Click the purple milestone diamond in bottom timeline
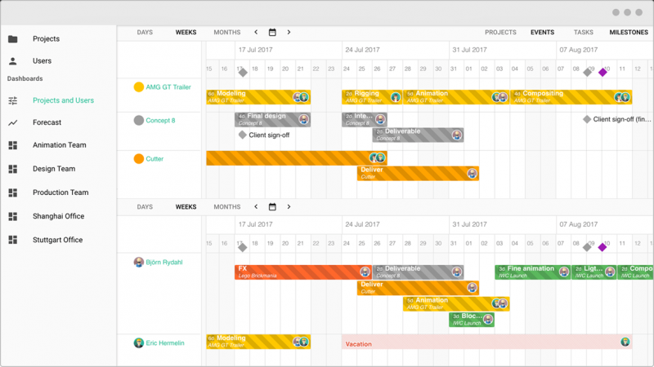This screenshot has height=367, width=654. (602, 247)
